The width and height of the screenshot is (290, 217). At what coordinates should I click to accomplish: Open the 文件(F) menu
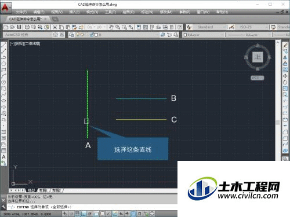(21, 12)
